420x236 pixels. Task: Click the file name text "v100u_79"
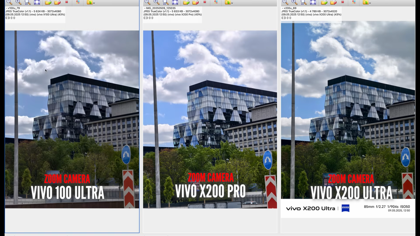click(x=14, y=8)
